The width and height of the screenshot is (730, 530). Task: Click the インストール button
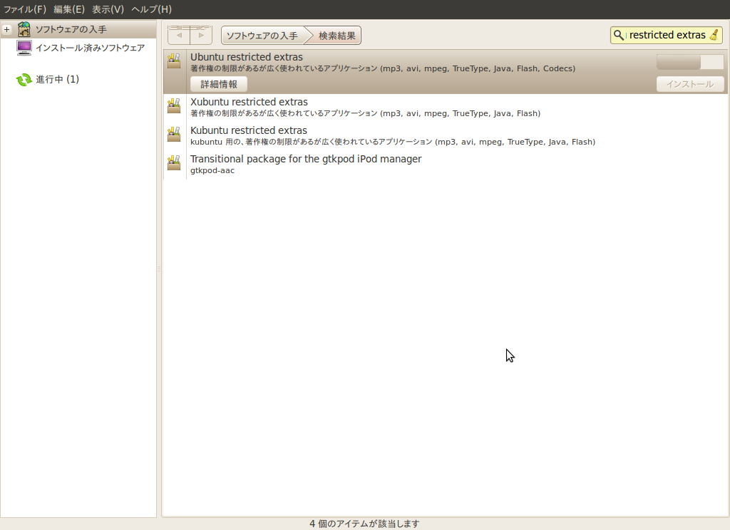click(x=689, y=84)
